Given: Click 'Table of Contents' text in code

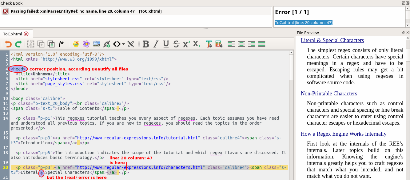Looking at the screenshot, I should pos(78,108).
